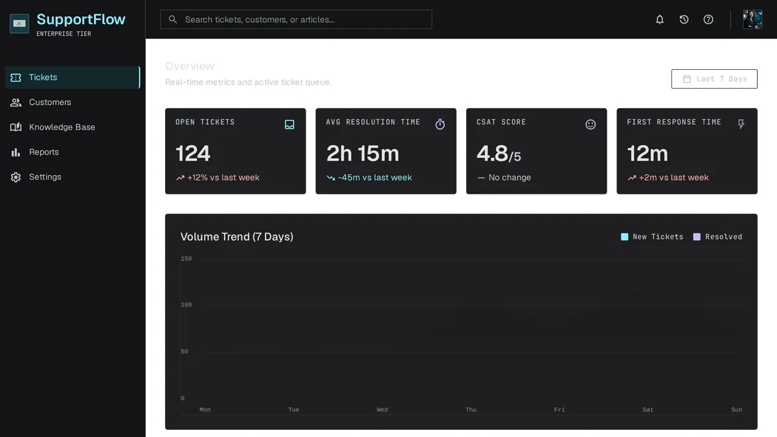Click the calendar icon in date button

(x=687, y=79)
